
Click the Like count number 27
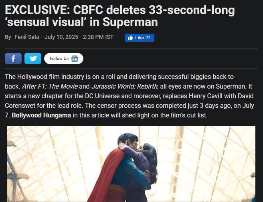[148, 38]
